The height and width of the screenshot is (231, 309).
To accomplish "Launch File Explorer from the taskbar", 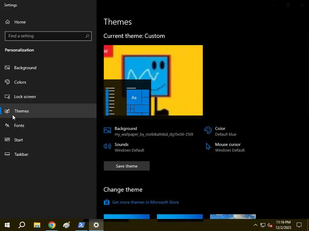I will point(37,225).
